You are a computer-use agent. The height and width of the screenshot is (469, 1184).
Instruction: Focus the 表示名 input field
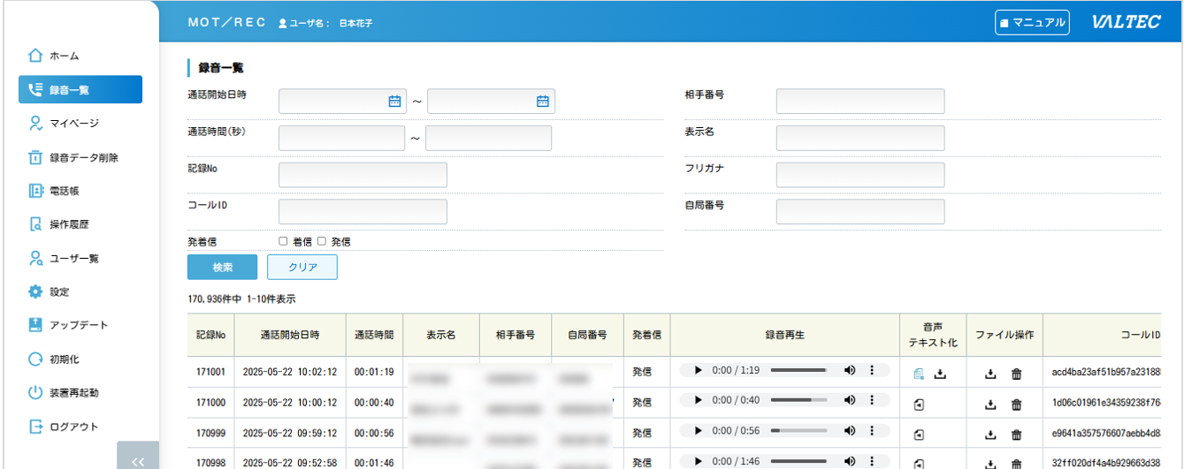point(860,138)
